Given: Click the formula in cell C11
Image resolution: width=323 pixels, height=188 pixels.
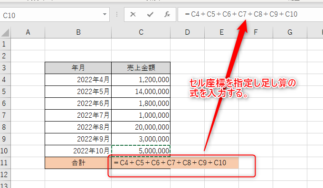Looking at the screenshot, I should click(x=170, y=163).
